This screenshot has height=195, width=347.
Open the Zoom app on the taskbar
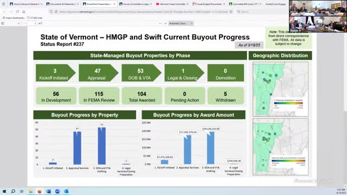point(57,191)
